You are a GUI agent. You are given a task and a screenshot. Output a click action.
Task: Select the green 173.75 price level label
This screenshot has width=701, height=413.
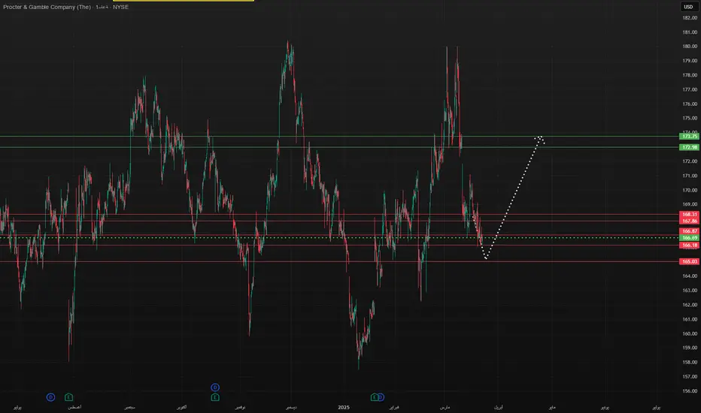click(x=690, y=136)
